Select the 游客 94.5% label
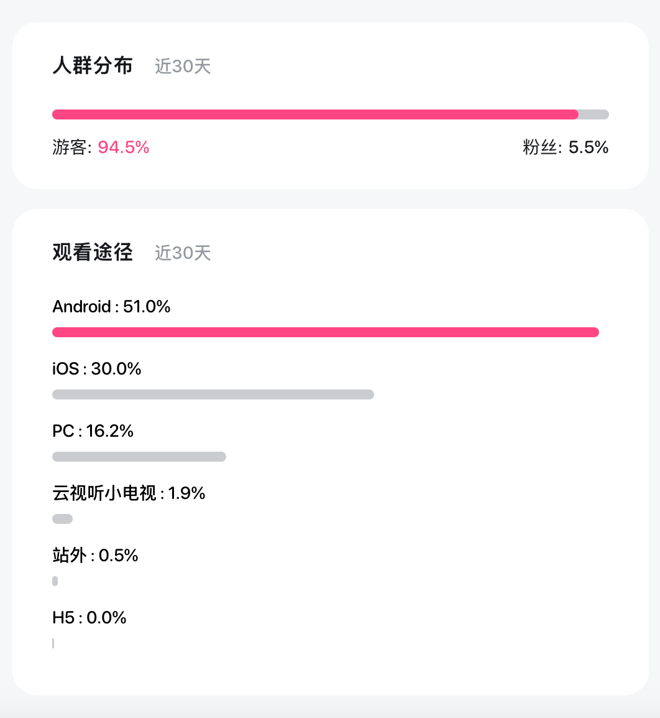This screenshot has width=660, height=718. pos(101,147)
